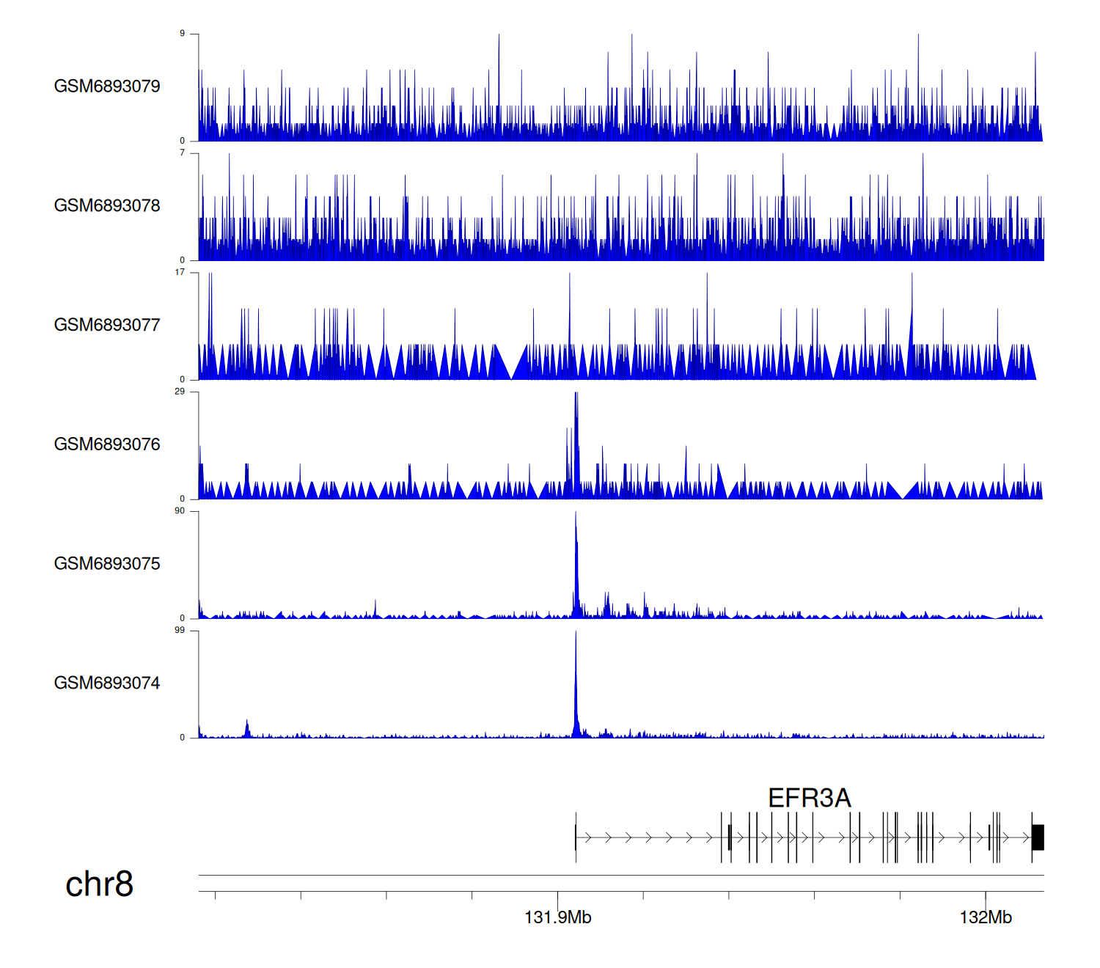
Task: Click the thick last exon block of EFR3A
Action: coord(1038,837)
